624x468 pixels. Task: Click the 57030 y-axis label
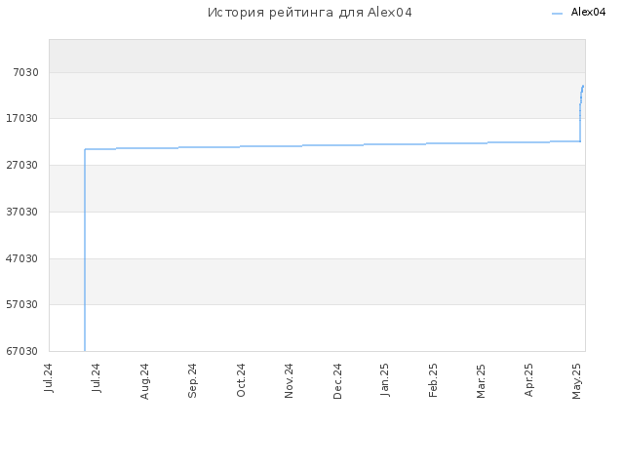pos(22,304)
